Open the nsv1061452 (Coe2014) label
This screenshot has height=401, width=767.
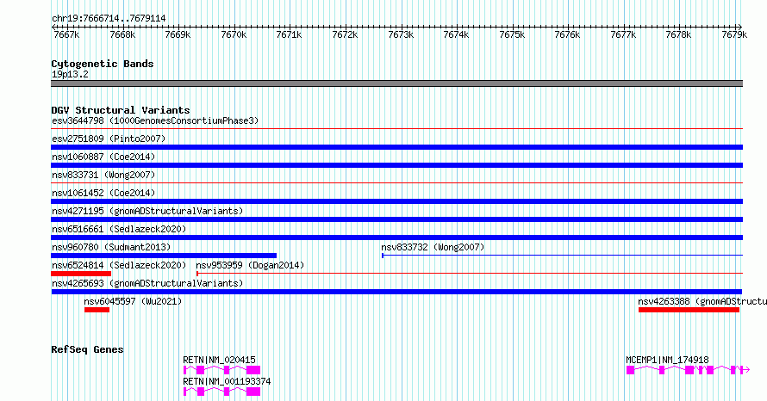[x=103, y=193]
